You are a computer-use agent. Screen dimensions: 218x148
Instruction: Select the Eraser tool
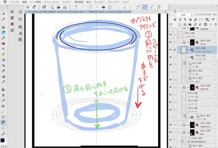(x=3, y=76)
